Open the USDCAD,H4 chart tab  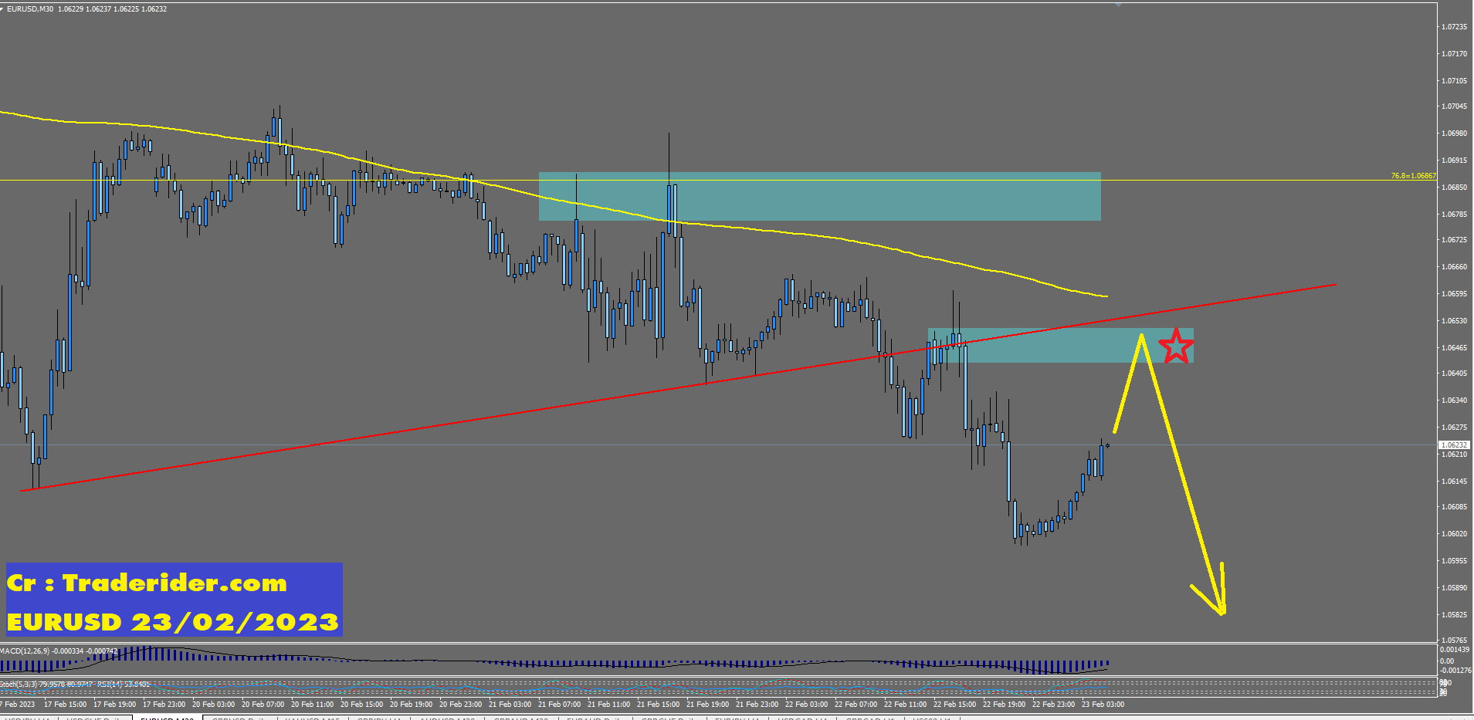pos(802,718)
